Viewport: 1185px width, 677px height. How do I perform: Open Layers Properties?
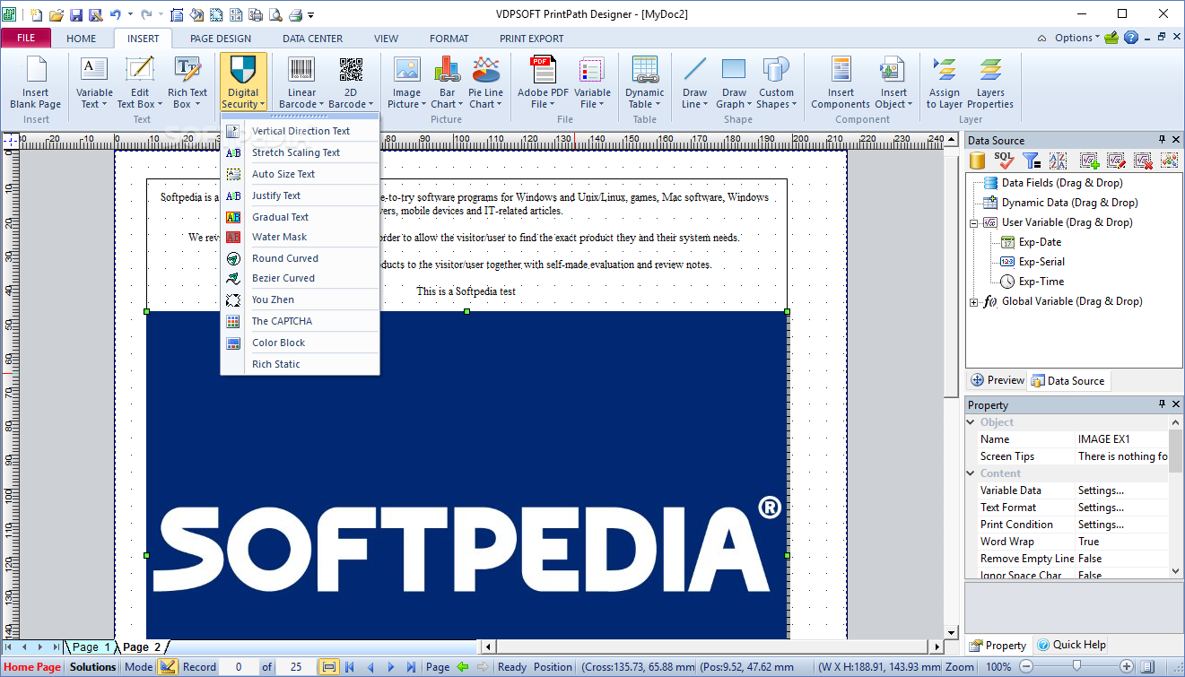(990, 82)
